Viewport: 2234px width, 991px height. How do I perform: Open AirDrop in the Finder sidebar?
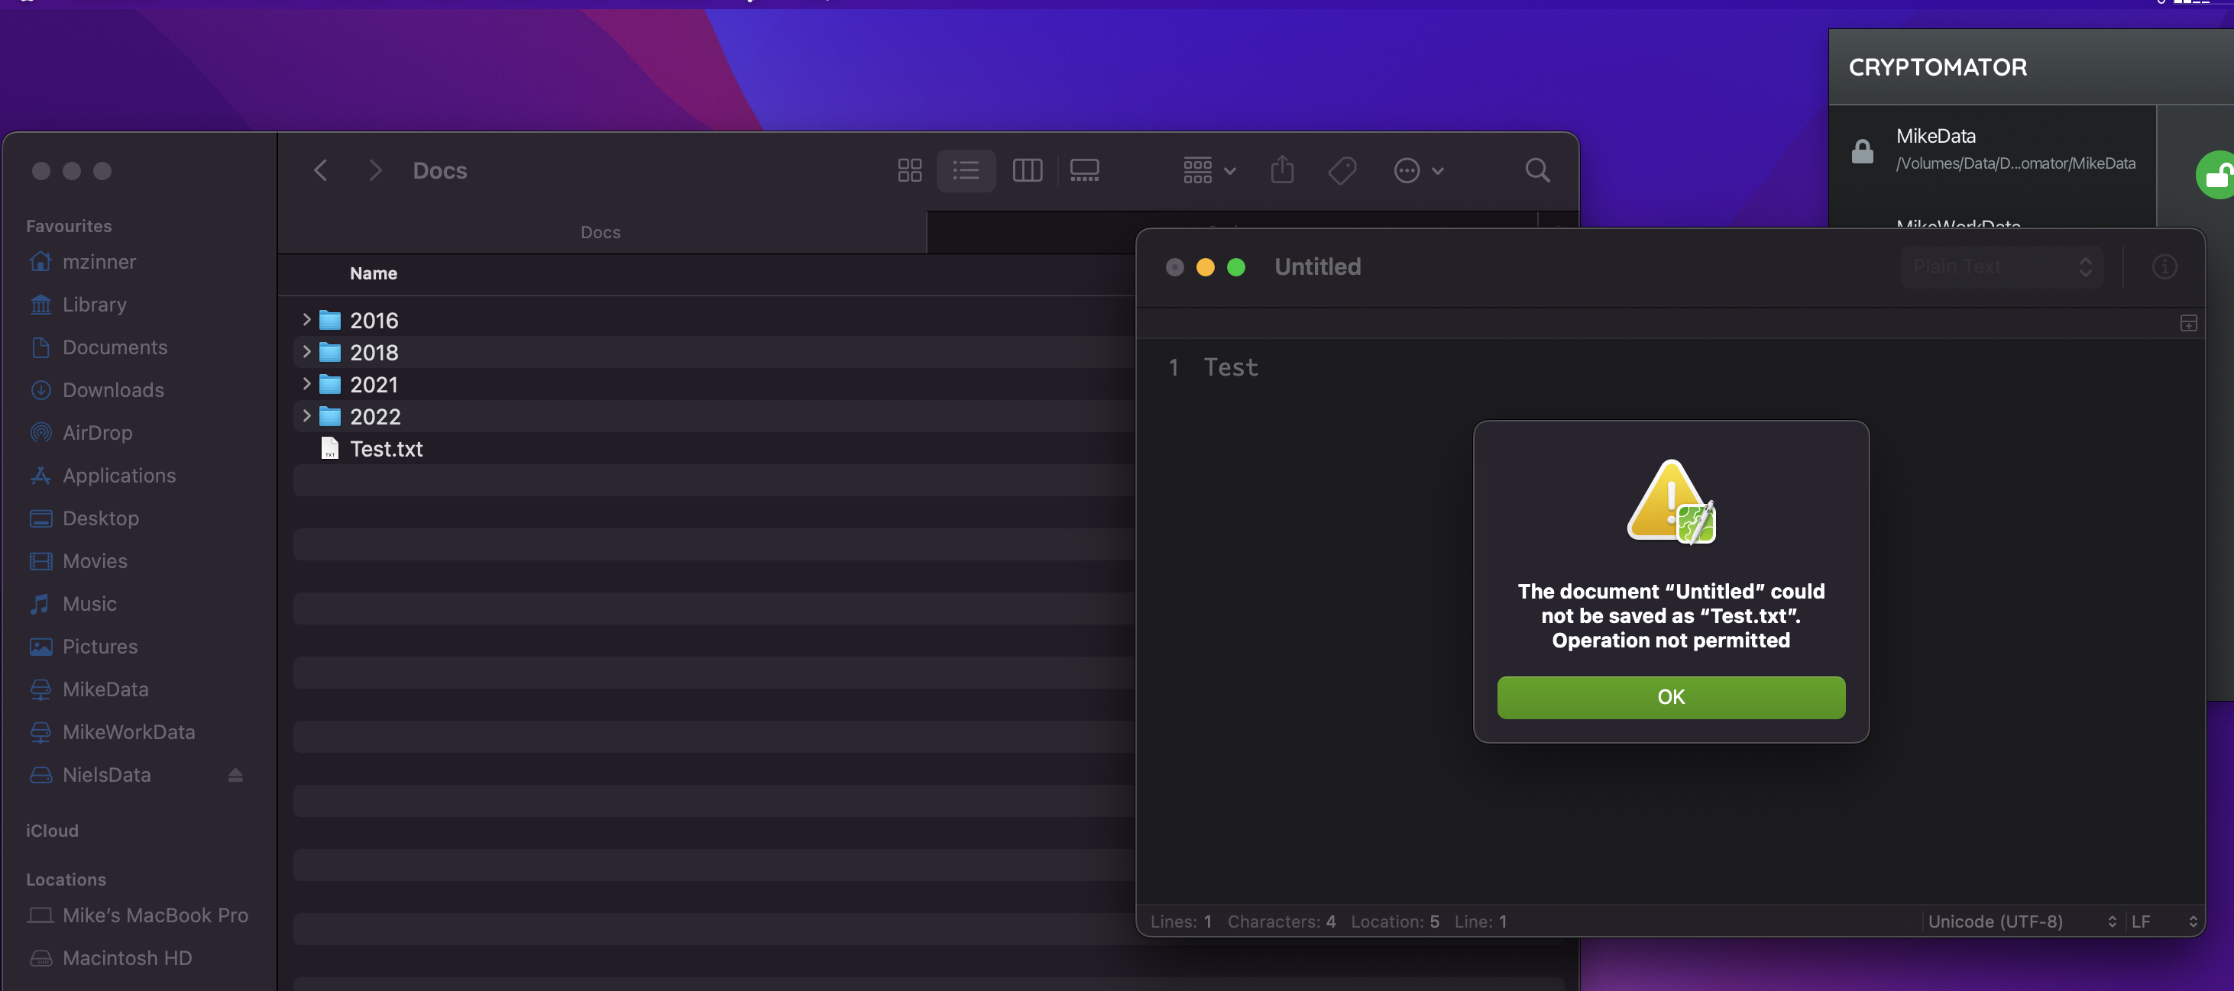click(x=97, y=433)
